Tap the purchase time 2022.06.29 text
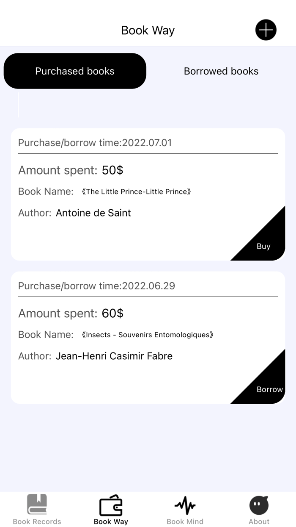 point(96,286)
